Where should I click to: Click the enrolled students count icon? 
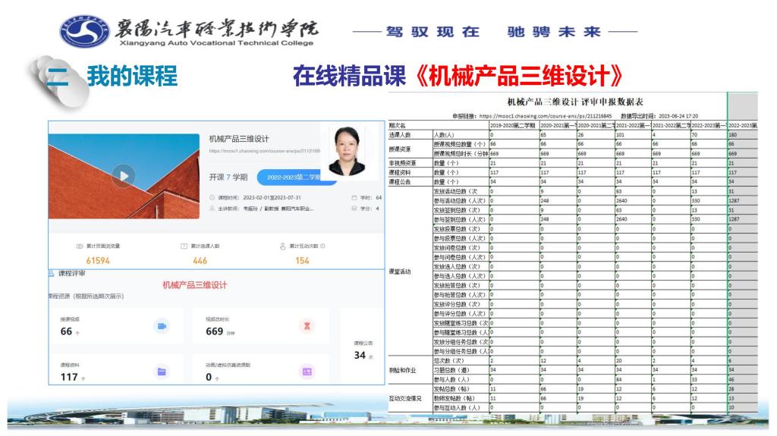[x=184, y=246]
